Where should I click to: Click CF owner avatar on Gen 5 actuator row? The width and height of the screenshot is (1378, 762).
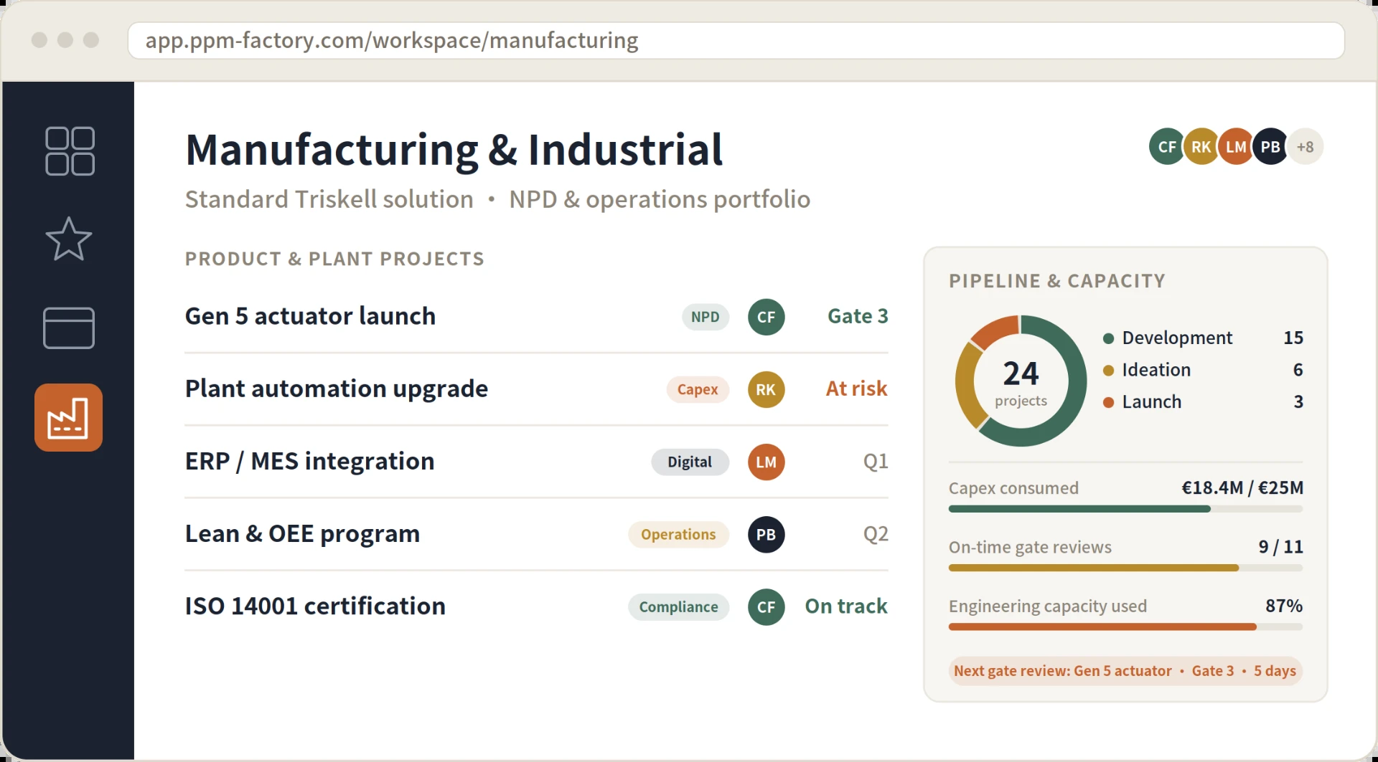[x=767, y=317]
